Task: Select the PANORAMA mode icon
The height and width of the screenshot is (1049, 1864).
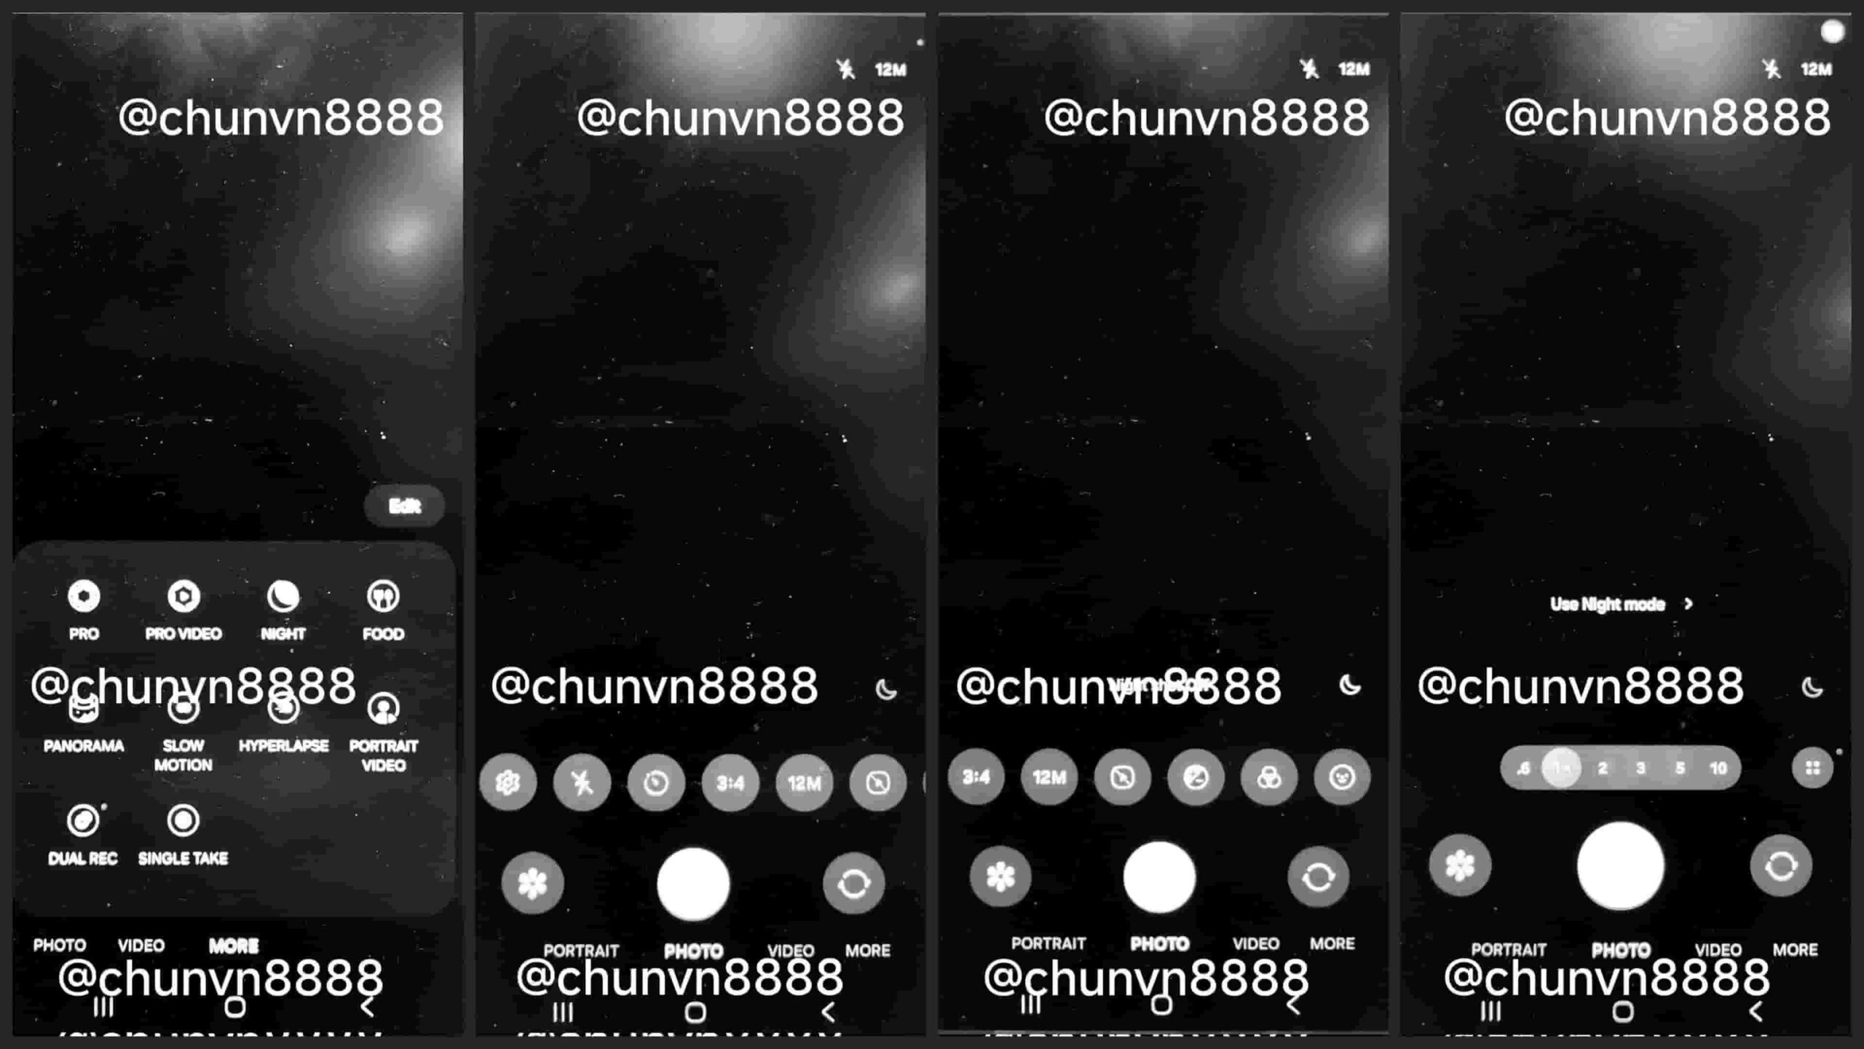Action: (x=83, y=707)
